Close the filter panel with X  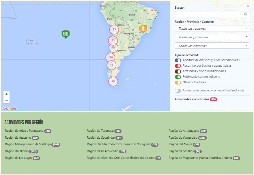[x=248, y=6]
